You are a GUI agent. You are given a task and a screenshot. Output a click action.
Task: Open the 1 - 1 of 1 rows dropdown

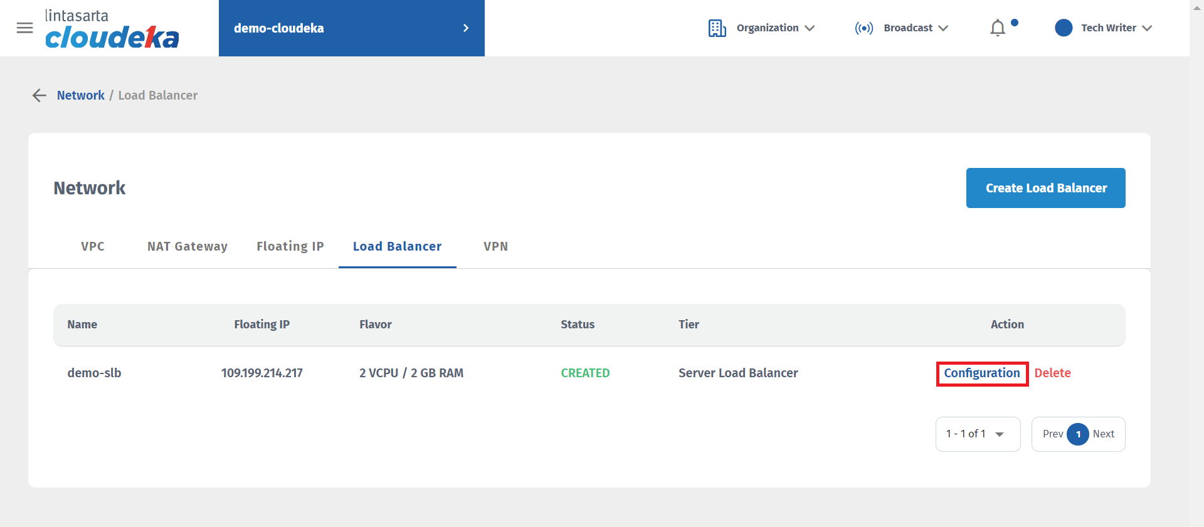(x=977, y=434)
